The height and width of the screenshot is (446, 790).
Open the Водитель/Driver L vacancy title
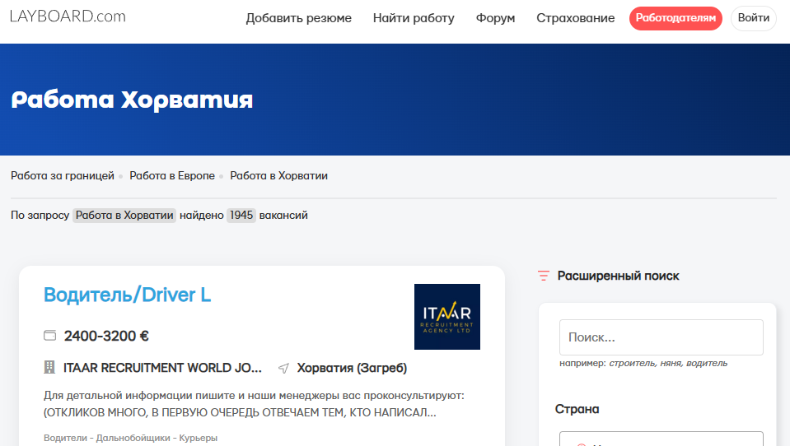[x=127, y=295]
